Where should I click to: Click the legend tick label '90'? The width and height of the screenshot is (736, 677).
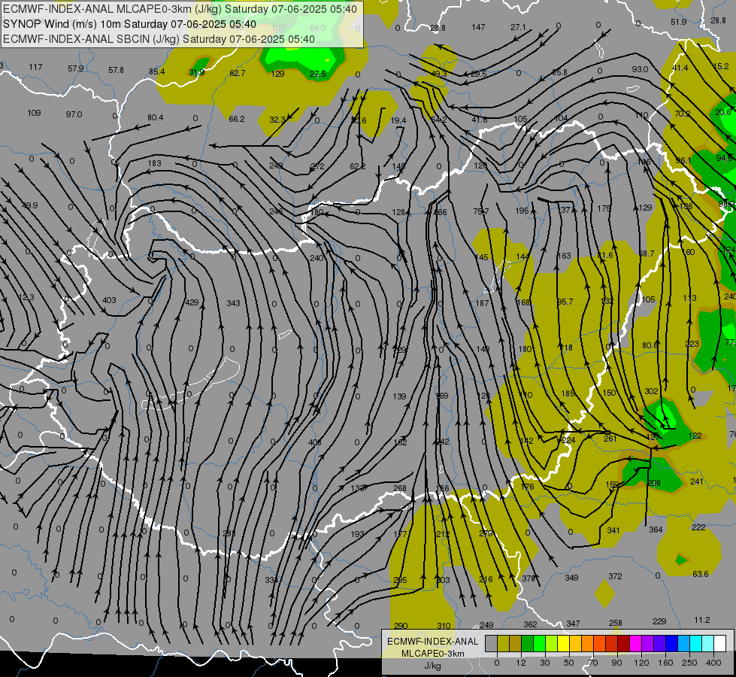point(616,663)
